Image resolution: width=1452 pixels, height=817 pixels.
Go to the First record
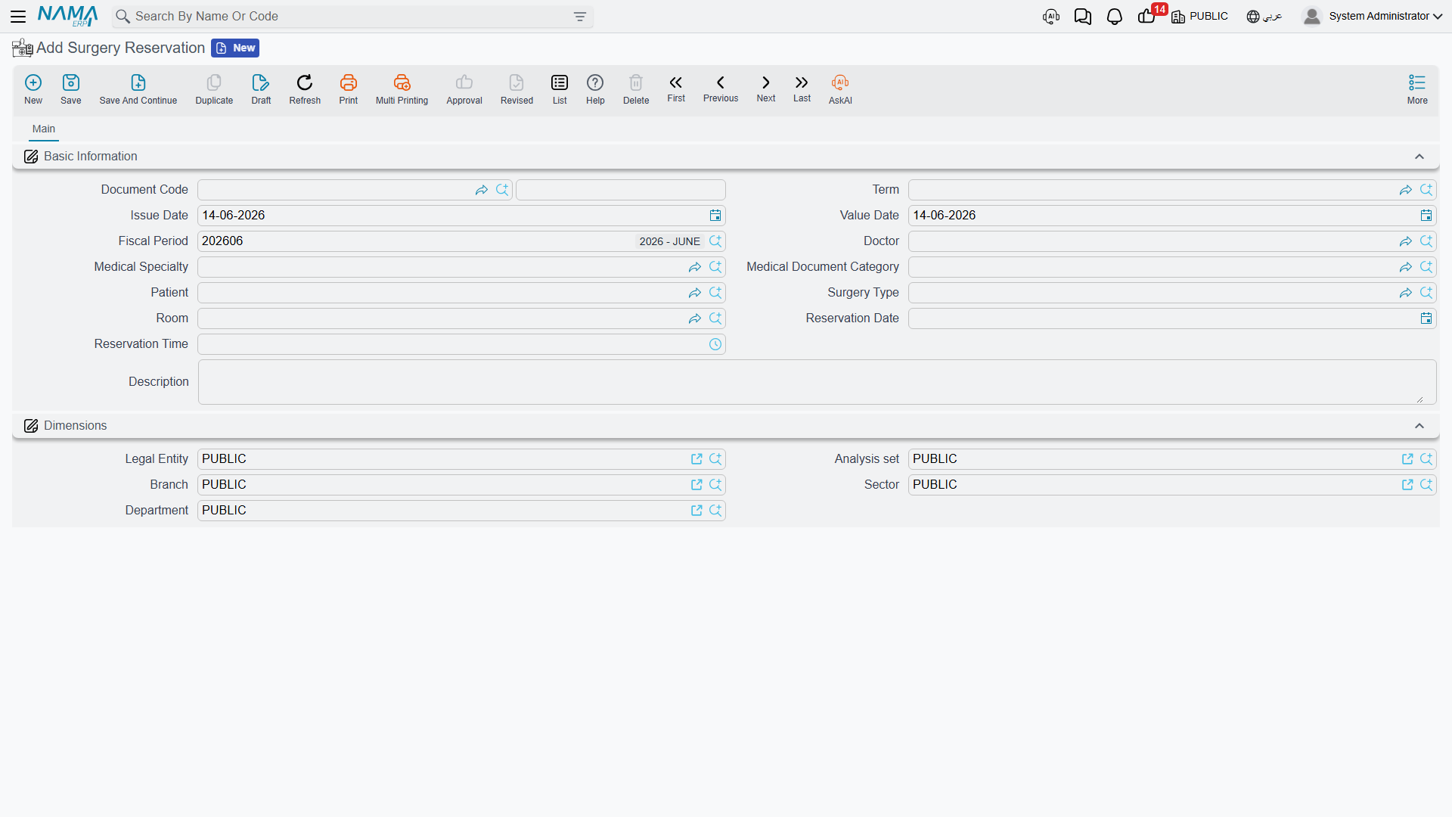click(676, 89)
